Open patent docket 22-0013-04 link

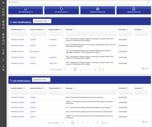point(53,63)
